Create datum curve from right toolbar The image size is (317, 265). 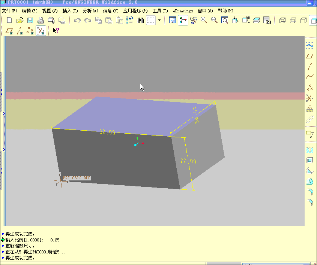(x=309, y=77)
